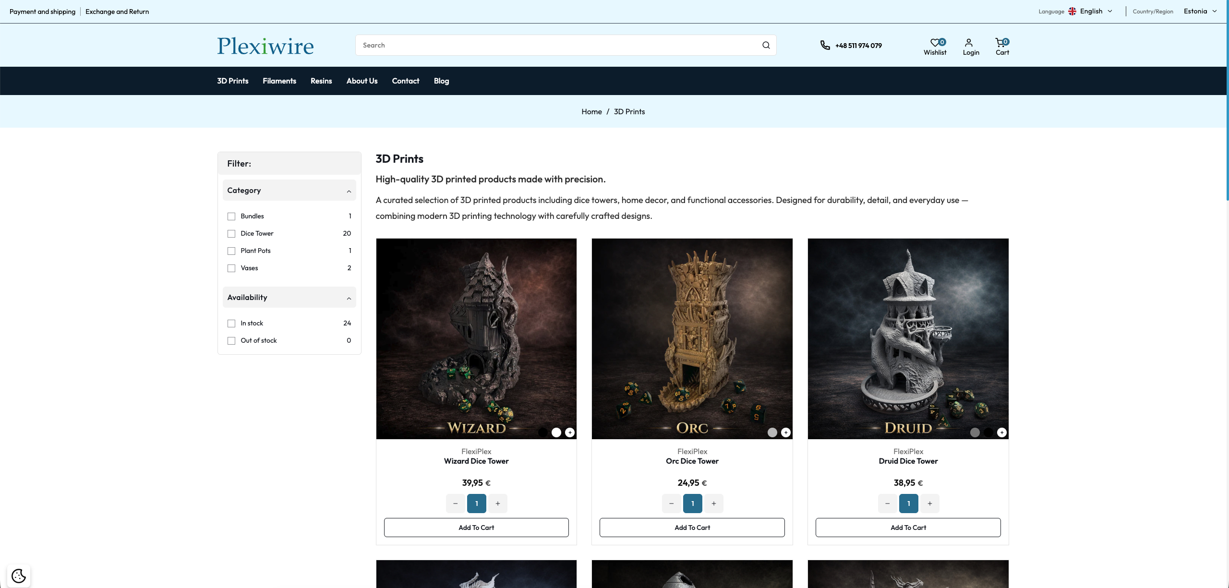The height and width of the screenshot is (588, 1229).
Task: Go to the Resins menu
Action: click(321, 81)
